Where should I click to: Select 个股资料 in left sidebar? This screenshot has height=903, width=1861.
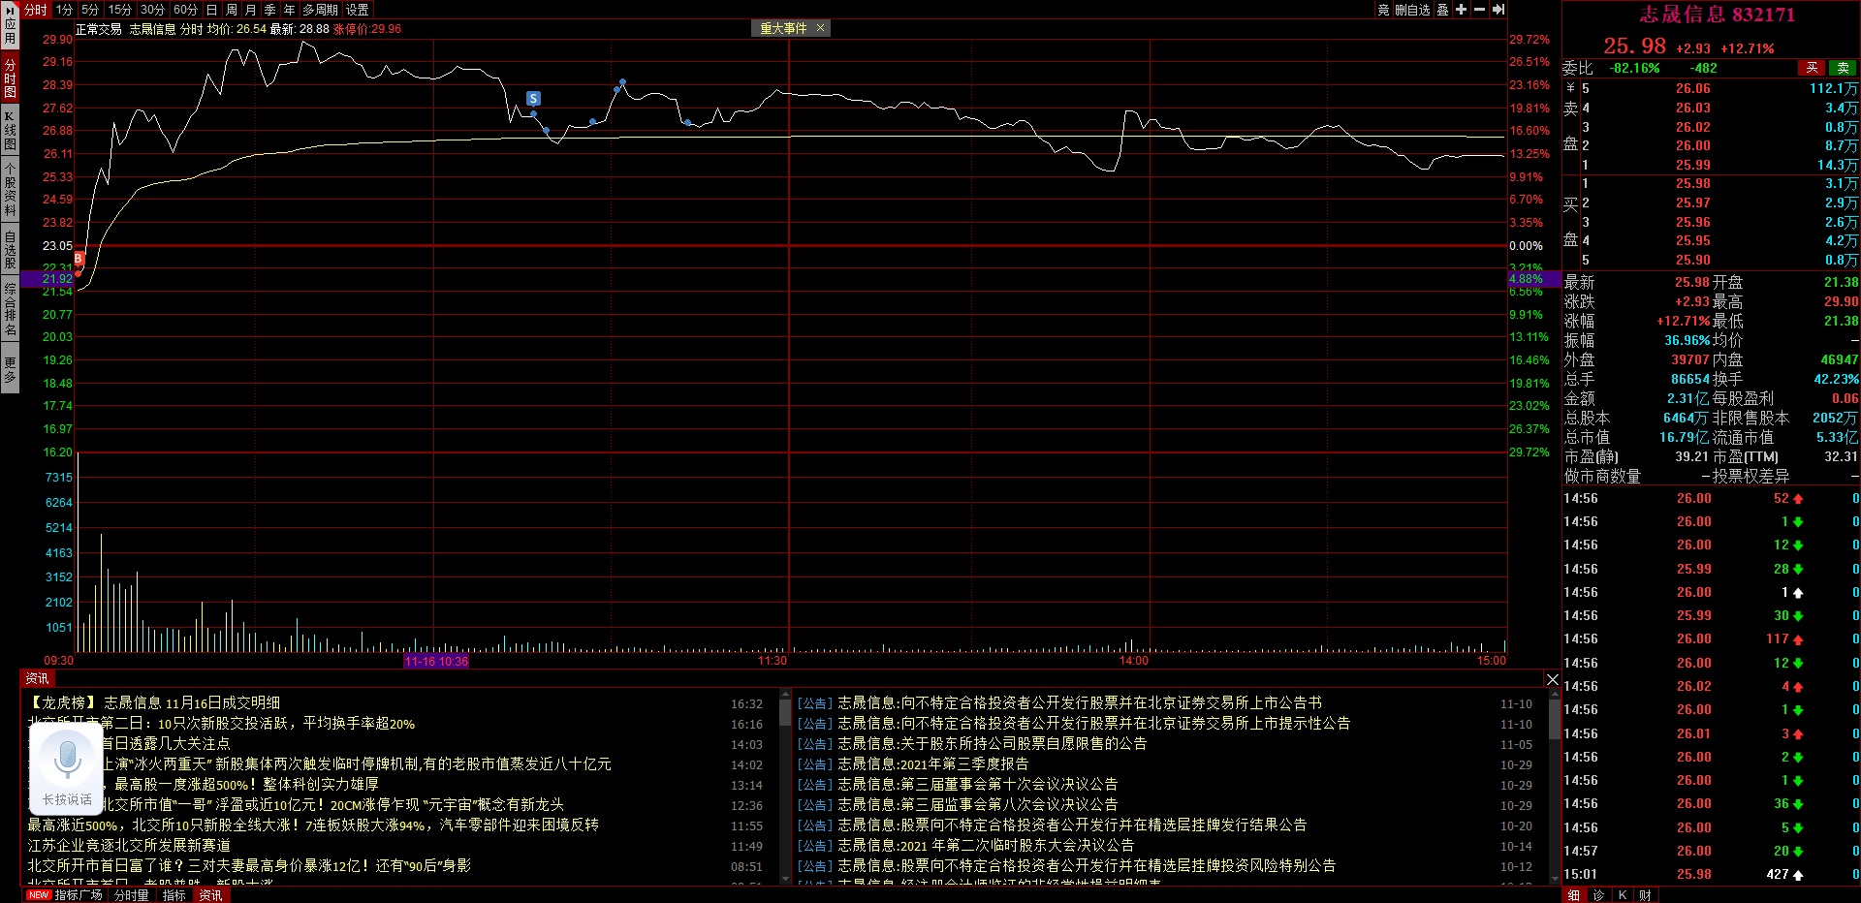pyautogui.click(x=10, y=189)
